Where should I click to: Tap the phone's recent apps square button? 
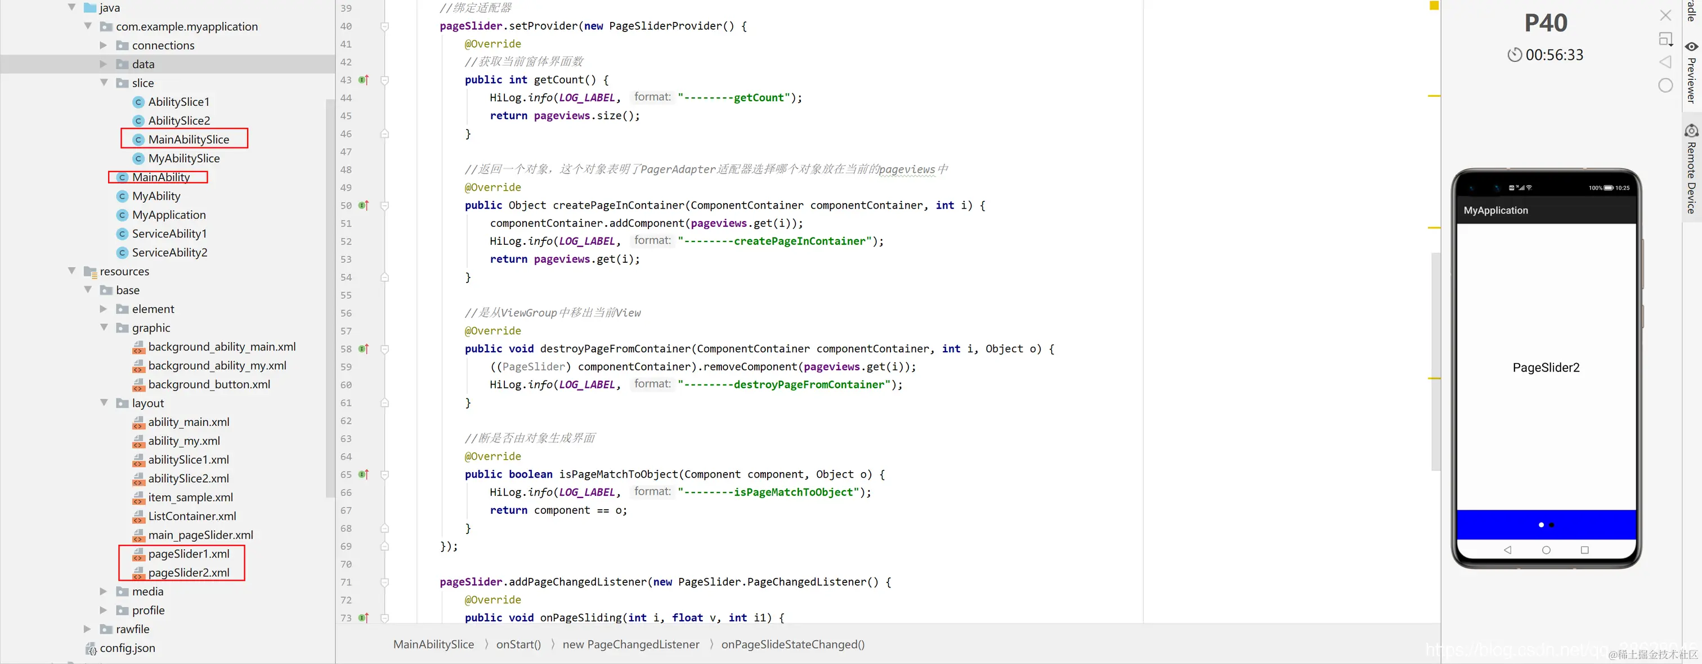[1584, 550]
